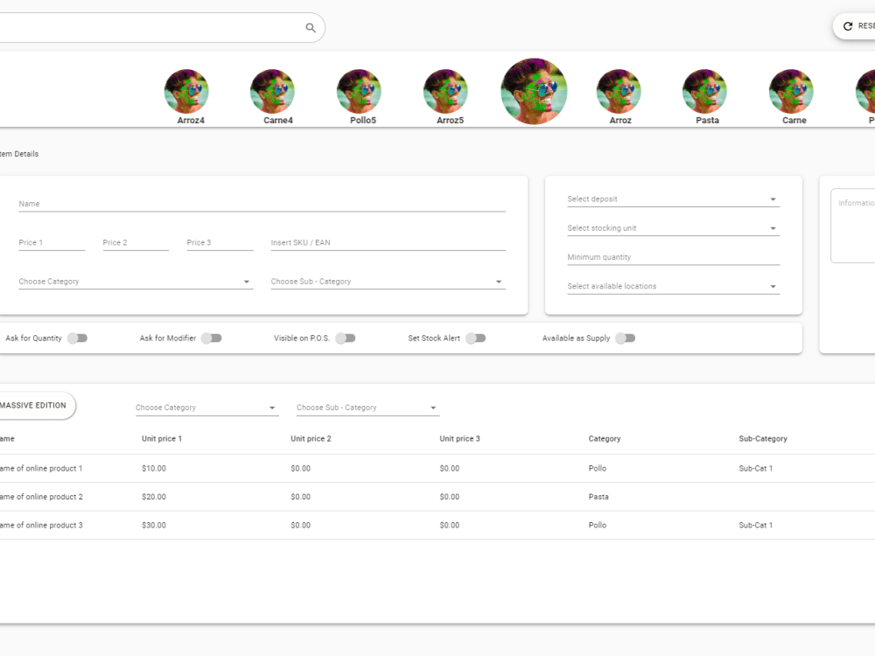Open the Select available locations dropdown
Image resolution: width=875 pixels, height=656 pixels.
click(673, 286)
